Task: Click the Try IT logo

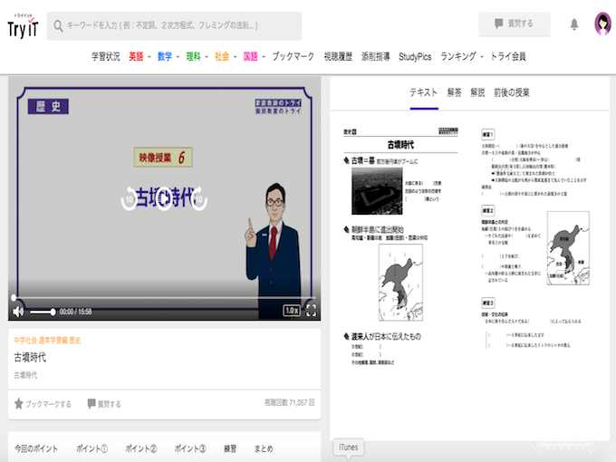Action: pyautogui.click(x=23, y=25)
